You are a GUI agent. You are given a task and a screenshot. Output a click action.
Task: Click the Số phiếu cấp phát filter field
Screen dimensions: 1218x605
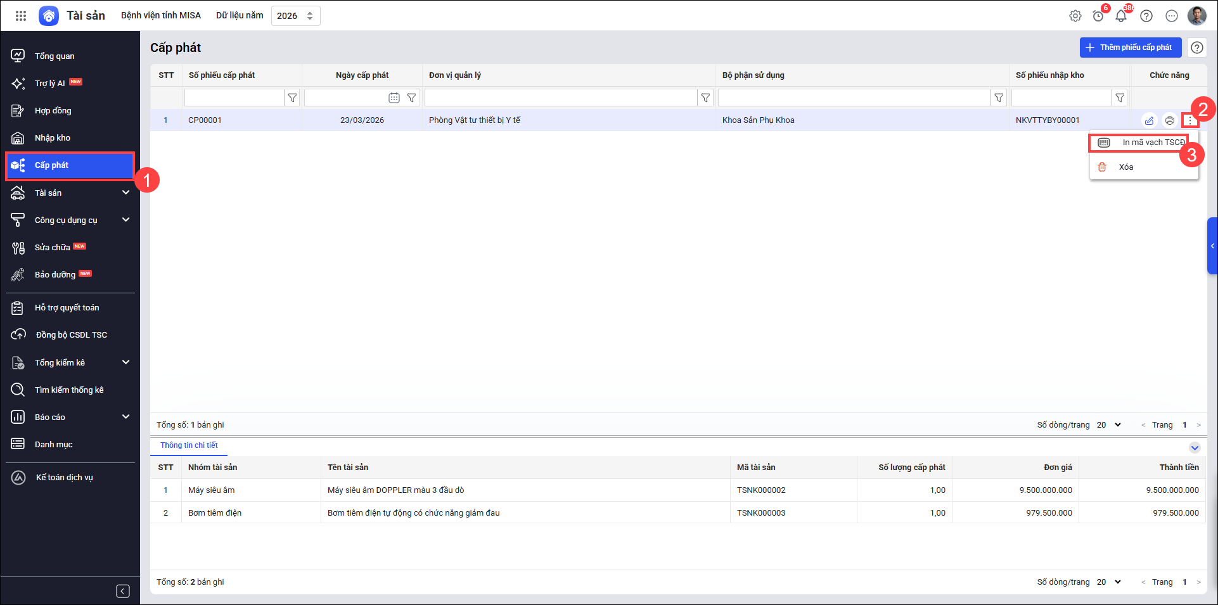(x=234, y=98)
